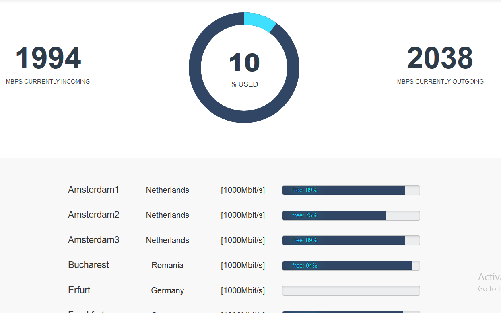Click Amsterdam2 'free: 75%' progress bar
The image size is (501, 313).
point(351,215)
